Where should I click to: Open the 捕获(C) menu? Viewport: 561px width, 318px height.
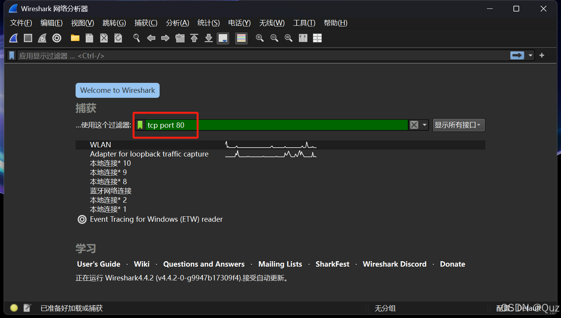coord(146,23)
